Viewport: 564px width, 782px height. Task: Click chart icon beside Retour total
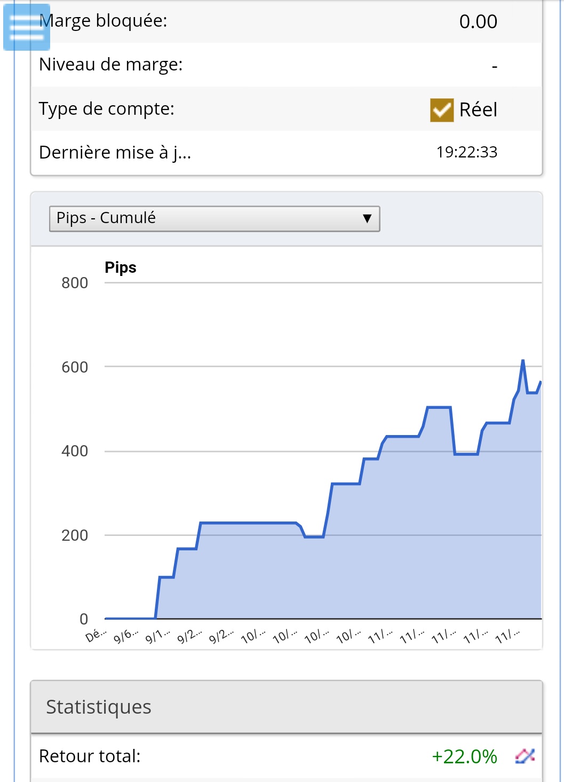(525, 756)
